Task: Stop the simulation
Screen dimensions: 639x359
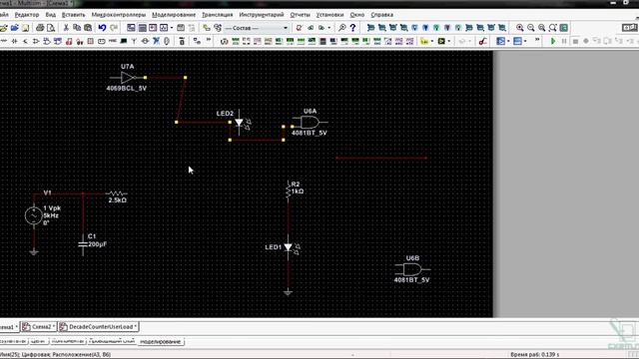Action: (575, 41)
